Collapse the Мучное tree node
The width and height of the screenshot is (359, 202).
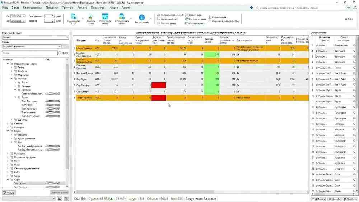click(11, 79)
